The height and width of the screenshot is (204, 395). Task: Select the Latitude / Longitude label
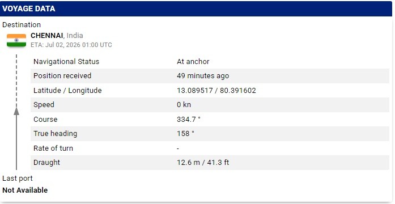67,91
